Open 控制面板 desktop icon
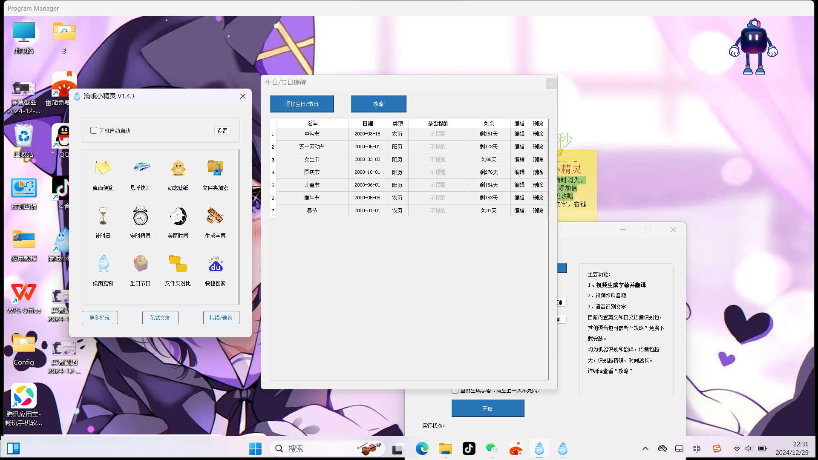The height and width of the screenshot is (460, 818). point(24,193)
